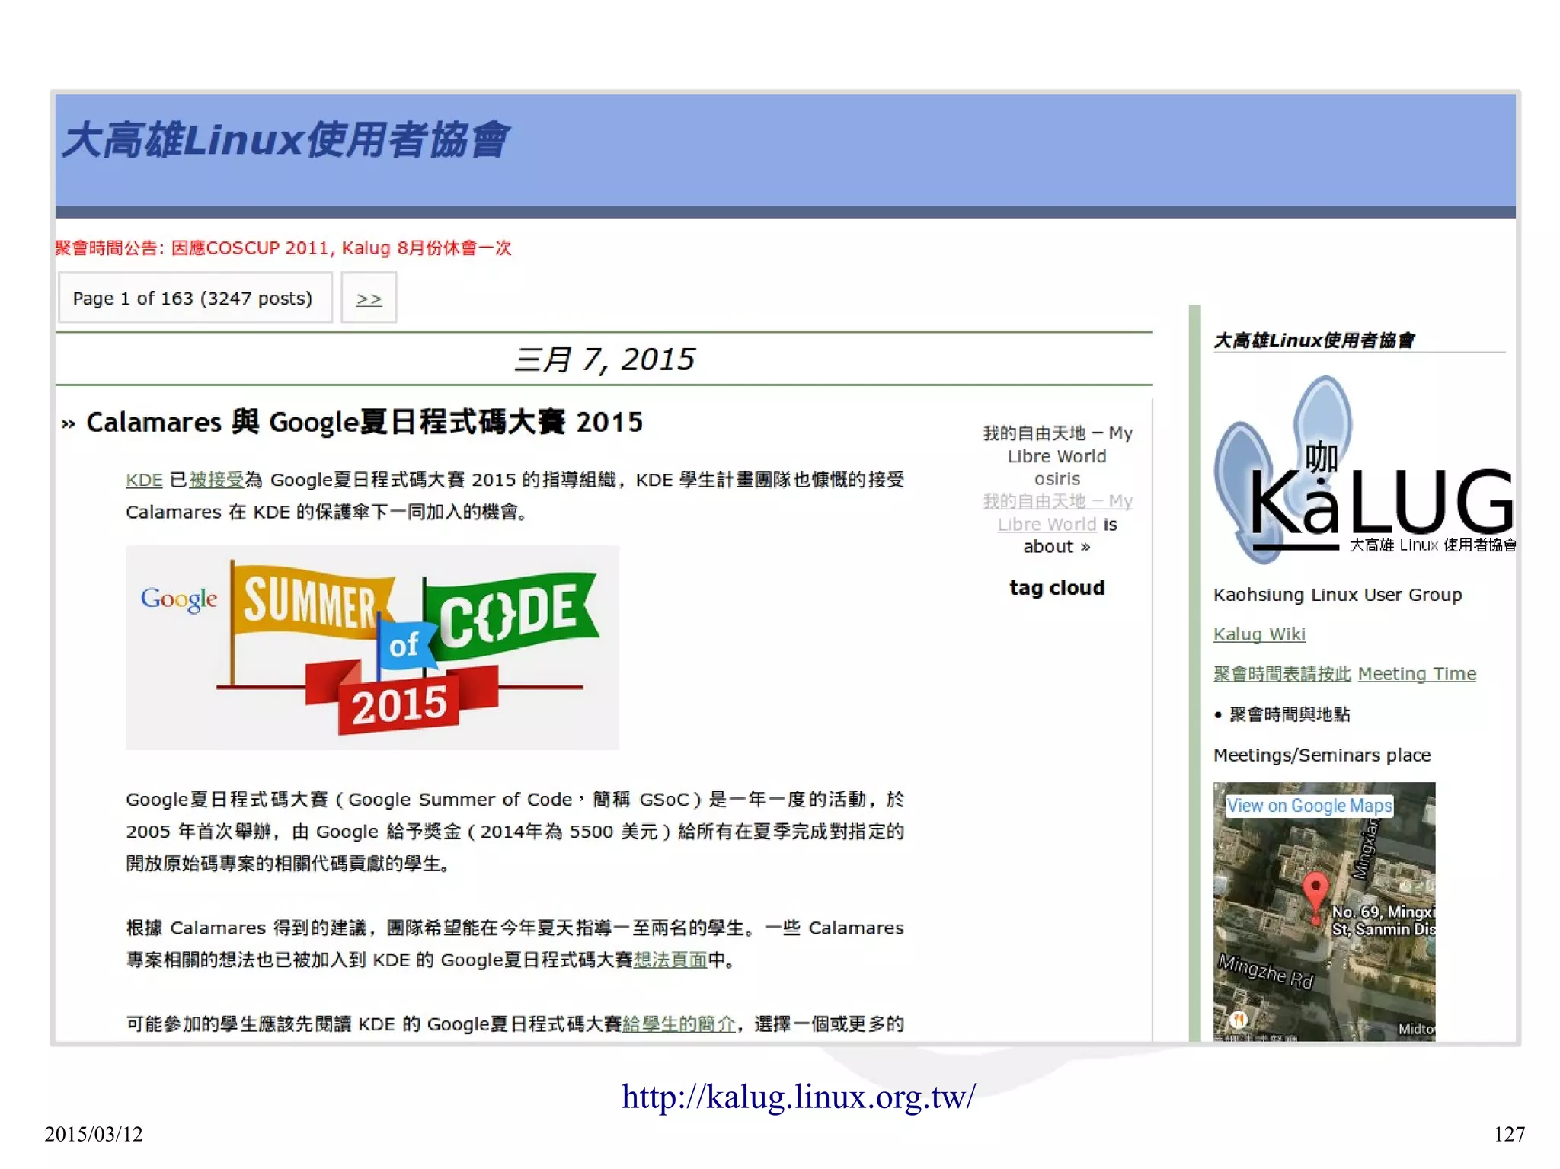Click the No. 69, Mingxi address label on map
Image resolution: width=1560 pixels, height=1169 pixels.
click(1383, 920)
